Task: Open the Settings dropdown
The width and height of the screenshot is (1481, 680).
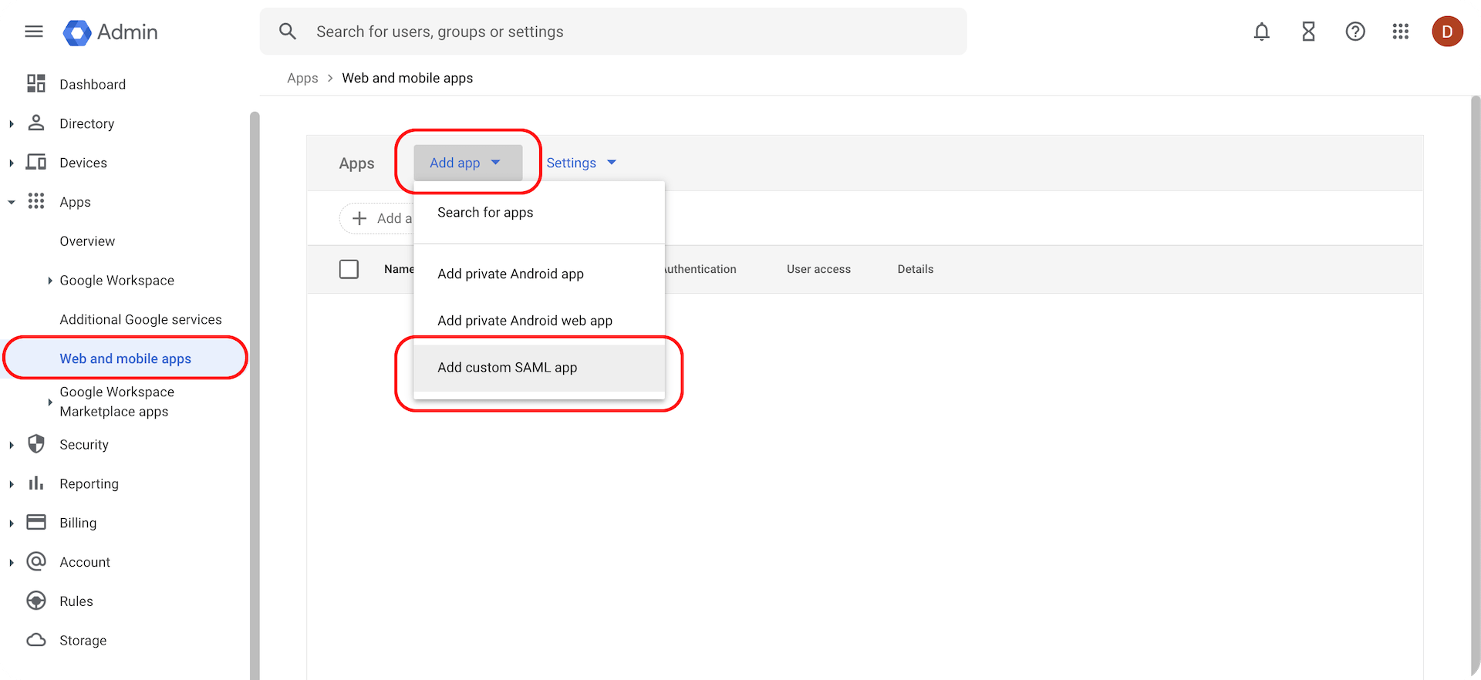Action: click(582, 163)
